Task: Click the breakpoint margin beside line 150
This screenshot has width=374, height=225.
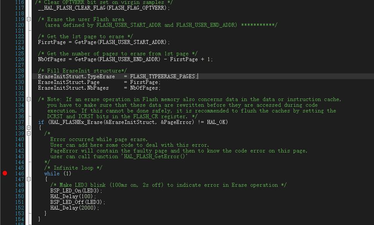Action: tap(5, 196)
